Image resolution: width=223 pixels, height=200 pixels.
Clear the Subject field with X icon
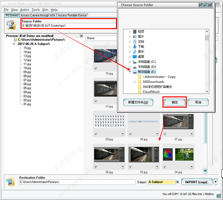[178, 182]
